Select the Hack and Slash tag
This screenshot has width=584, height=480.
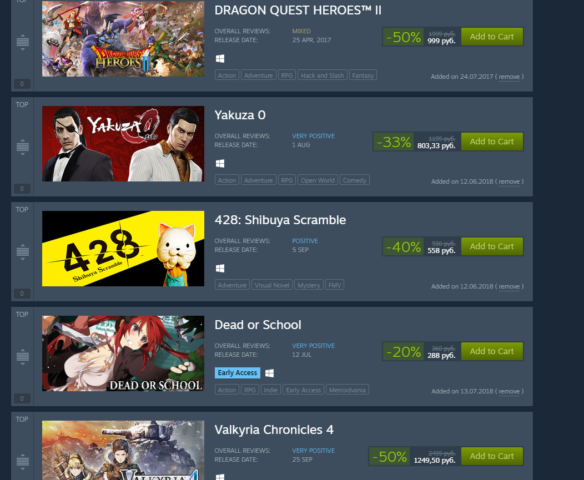[x=322, y=75]
